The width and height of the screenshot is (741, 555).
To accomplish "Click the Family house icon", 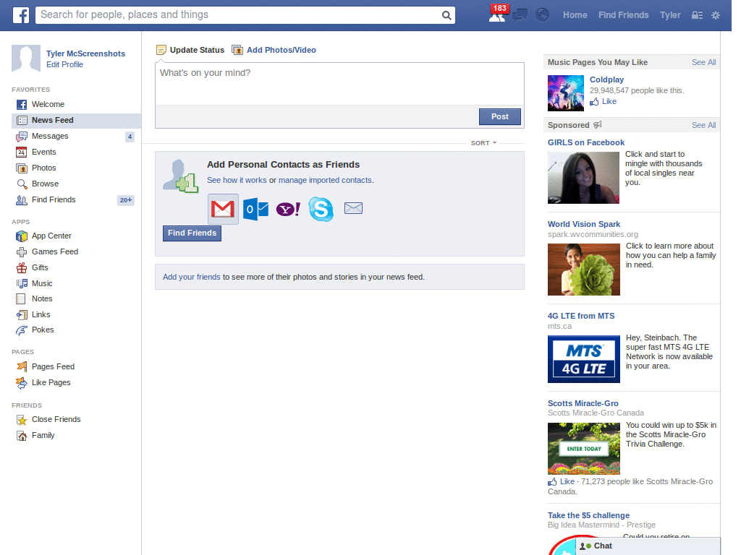I will click(x=22, y=436).
